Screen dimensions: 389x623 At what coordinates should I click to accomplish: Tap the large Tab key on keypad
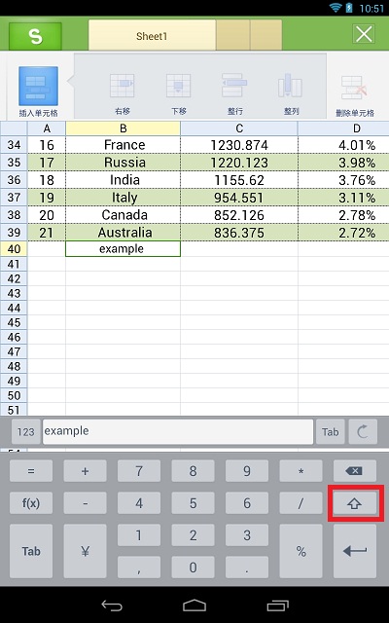coord(31,551)
